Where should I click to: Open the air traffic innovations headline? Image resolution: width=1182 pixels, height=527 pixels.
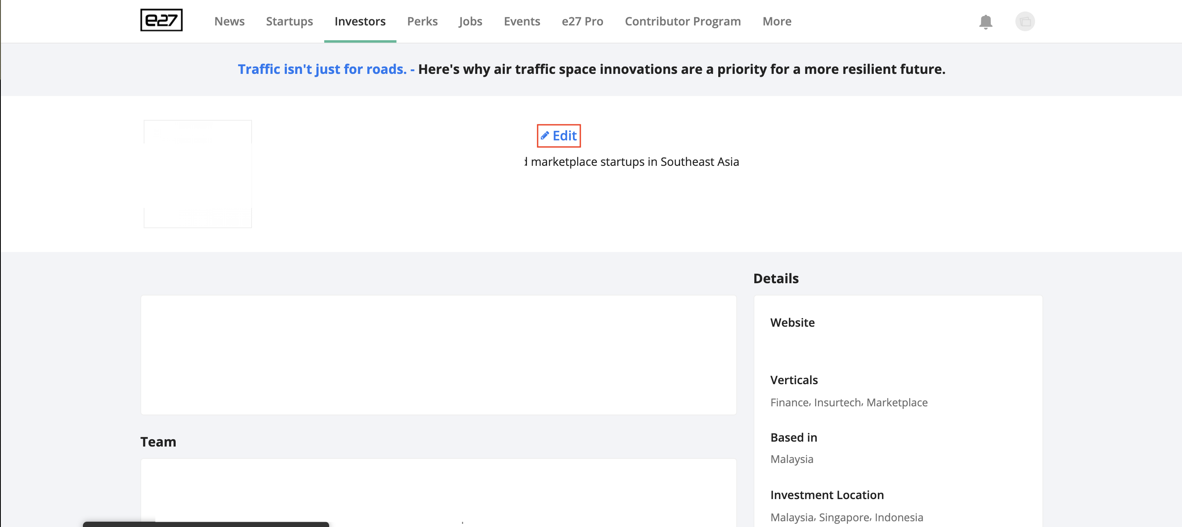coord(681,69)
